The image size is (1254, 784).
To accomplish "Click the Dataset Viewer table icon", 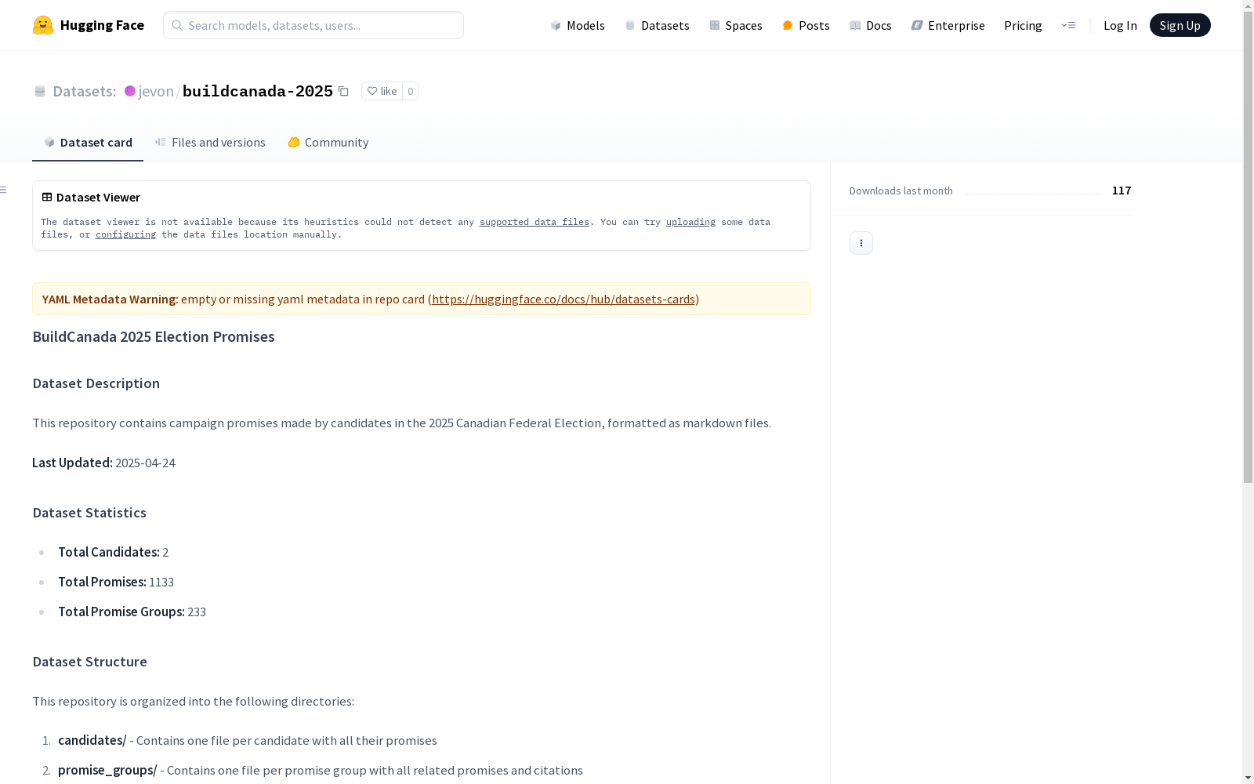I will click(47, 197).
